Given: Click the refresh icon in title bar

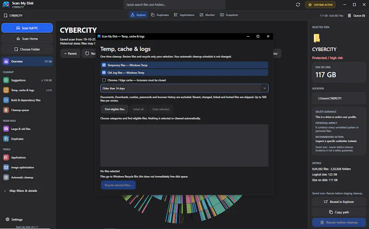Looking at the screenshot, I should (x=298, y=5).
